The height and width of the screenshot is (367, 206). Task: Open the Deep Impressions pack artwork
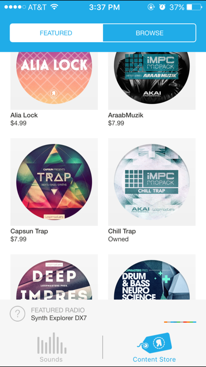coord(54,277)
